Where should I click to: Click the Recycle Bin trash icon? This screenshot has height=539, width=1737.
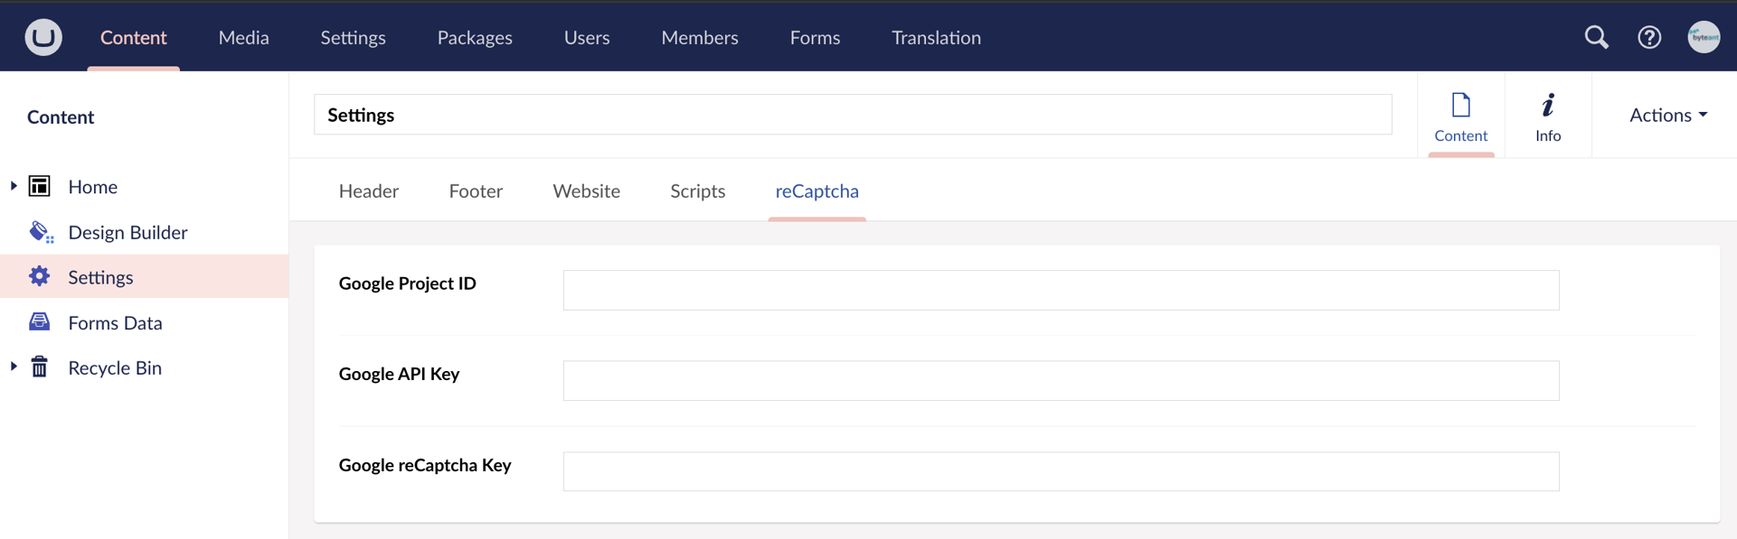coord(40,367)
